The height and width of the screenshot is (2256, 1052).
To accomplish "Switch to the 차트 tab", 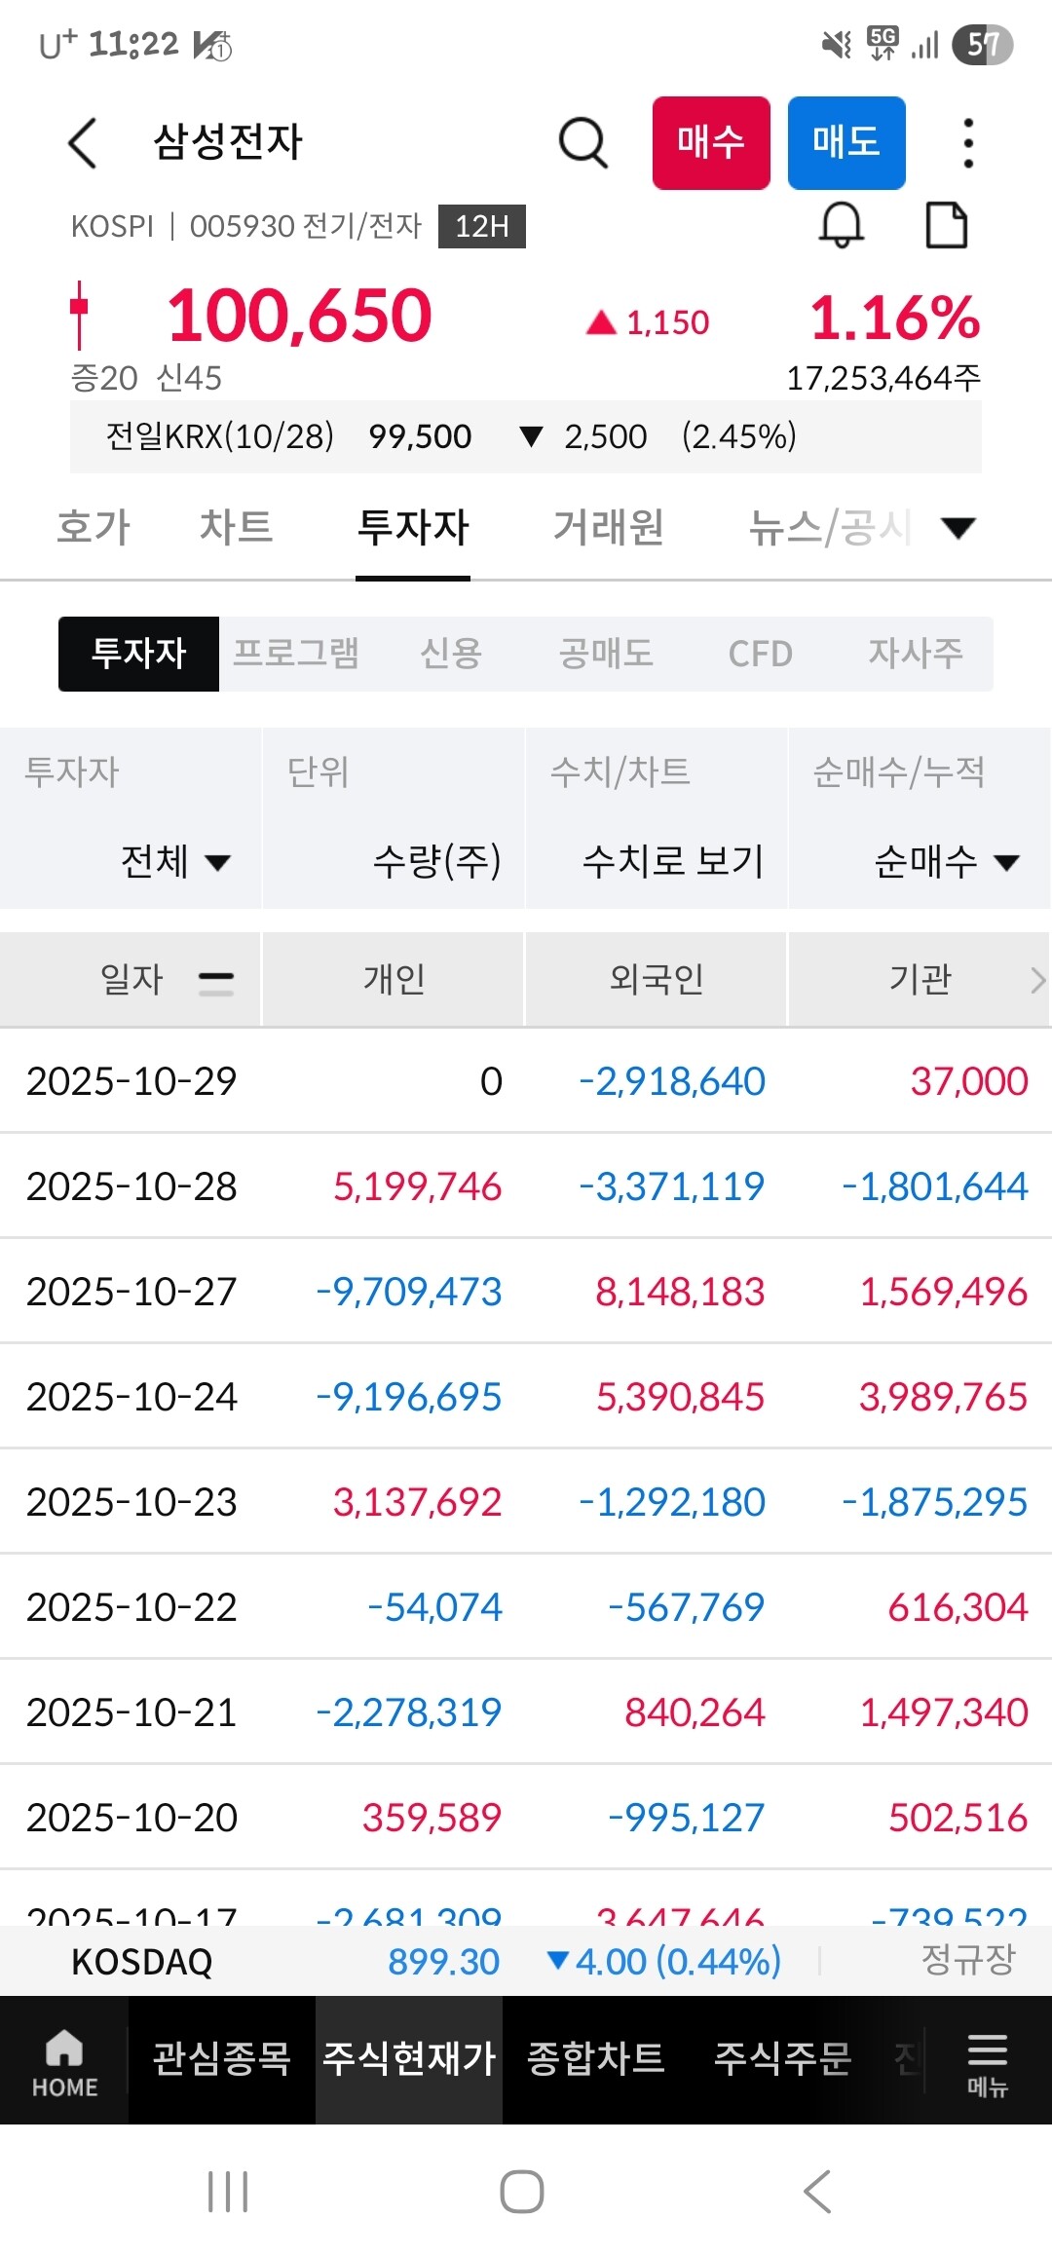I will point(236,528).
